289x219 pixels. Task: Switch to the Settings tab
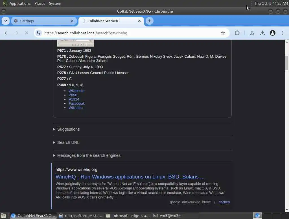(43, 21)
